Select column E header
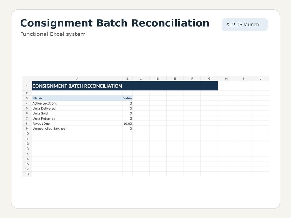Image resolution: width=291 pixels, height=218 pixels. pos(175,79)
